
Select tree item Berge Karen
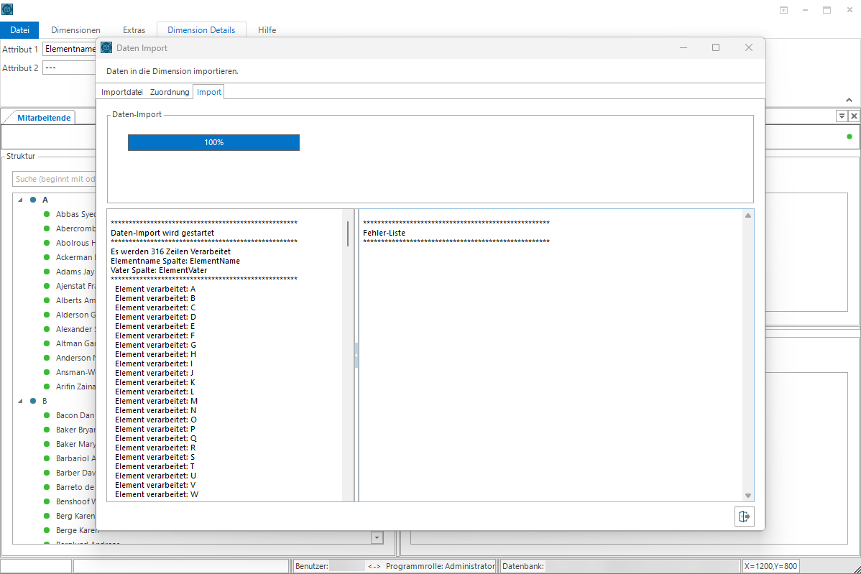coord(77,530)
